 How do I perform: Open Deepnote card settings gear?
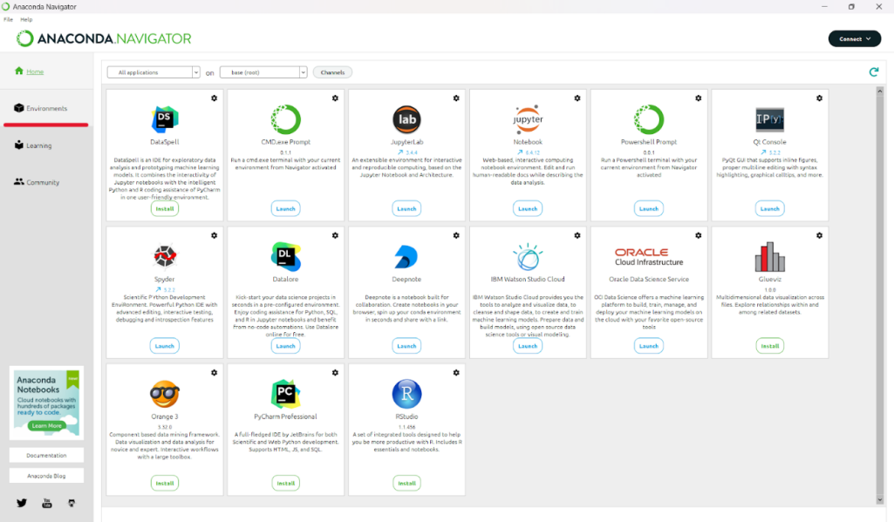(x=456, y=235)
